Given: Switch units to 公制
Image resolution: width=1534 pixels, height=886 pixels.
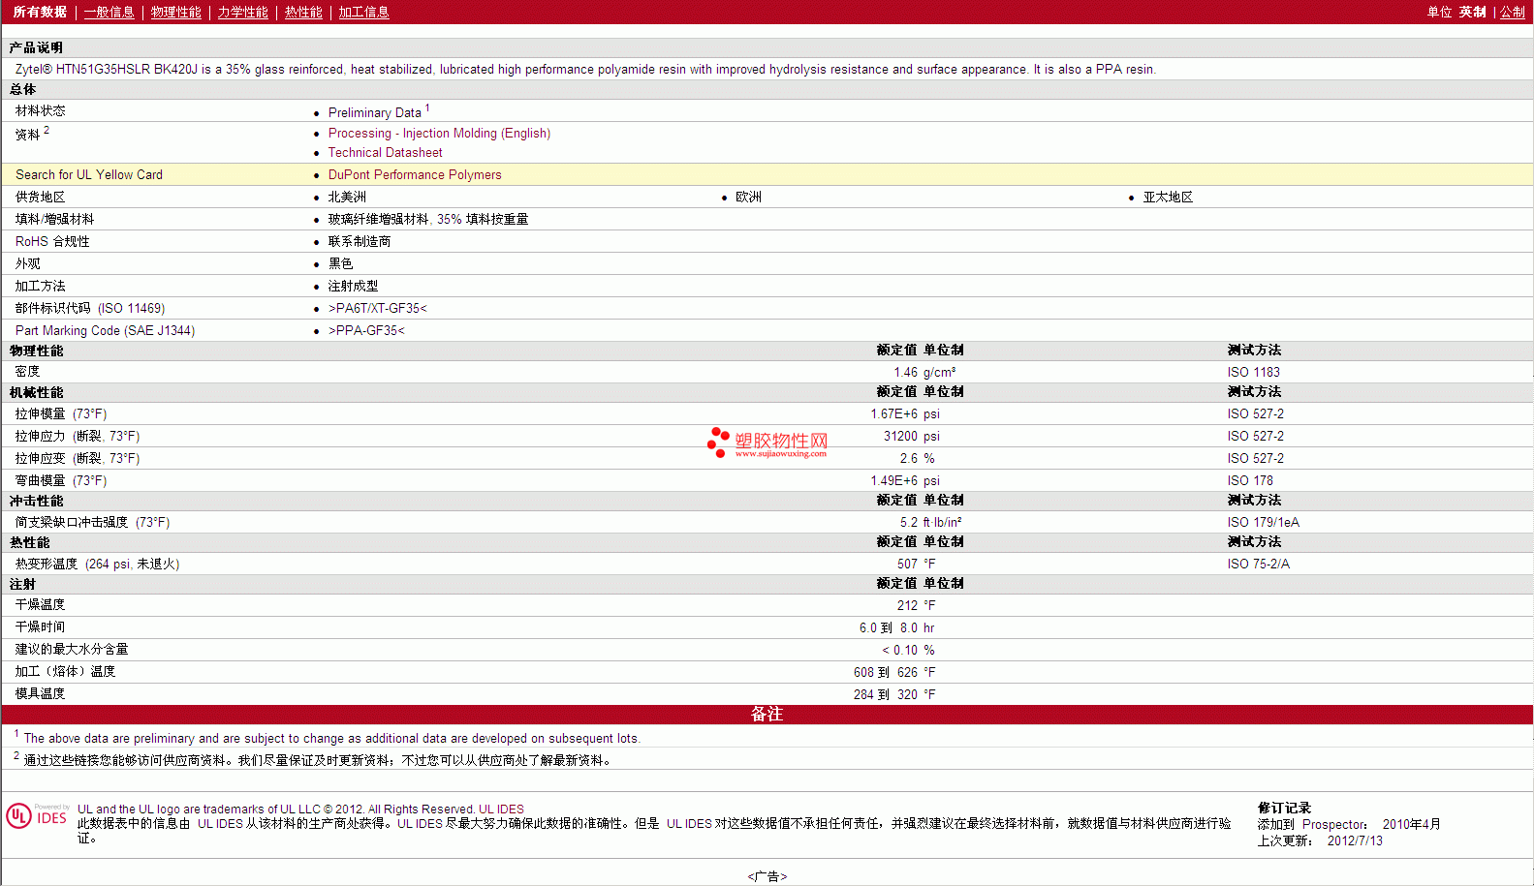Looking at the screenshot, I should (1513, 13).
